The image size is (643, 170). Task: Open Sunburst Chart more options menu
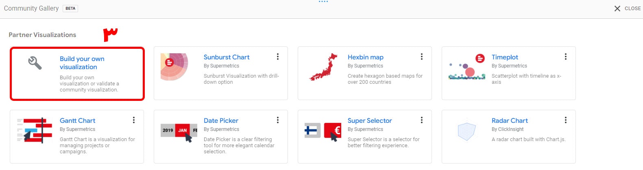point(278,57)
